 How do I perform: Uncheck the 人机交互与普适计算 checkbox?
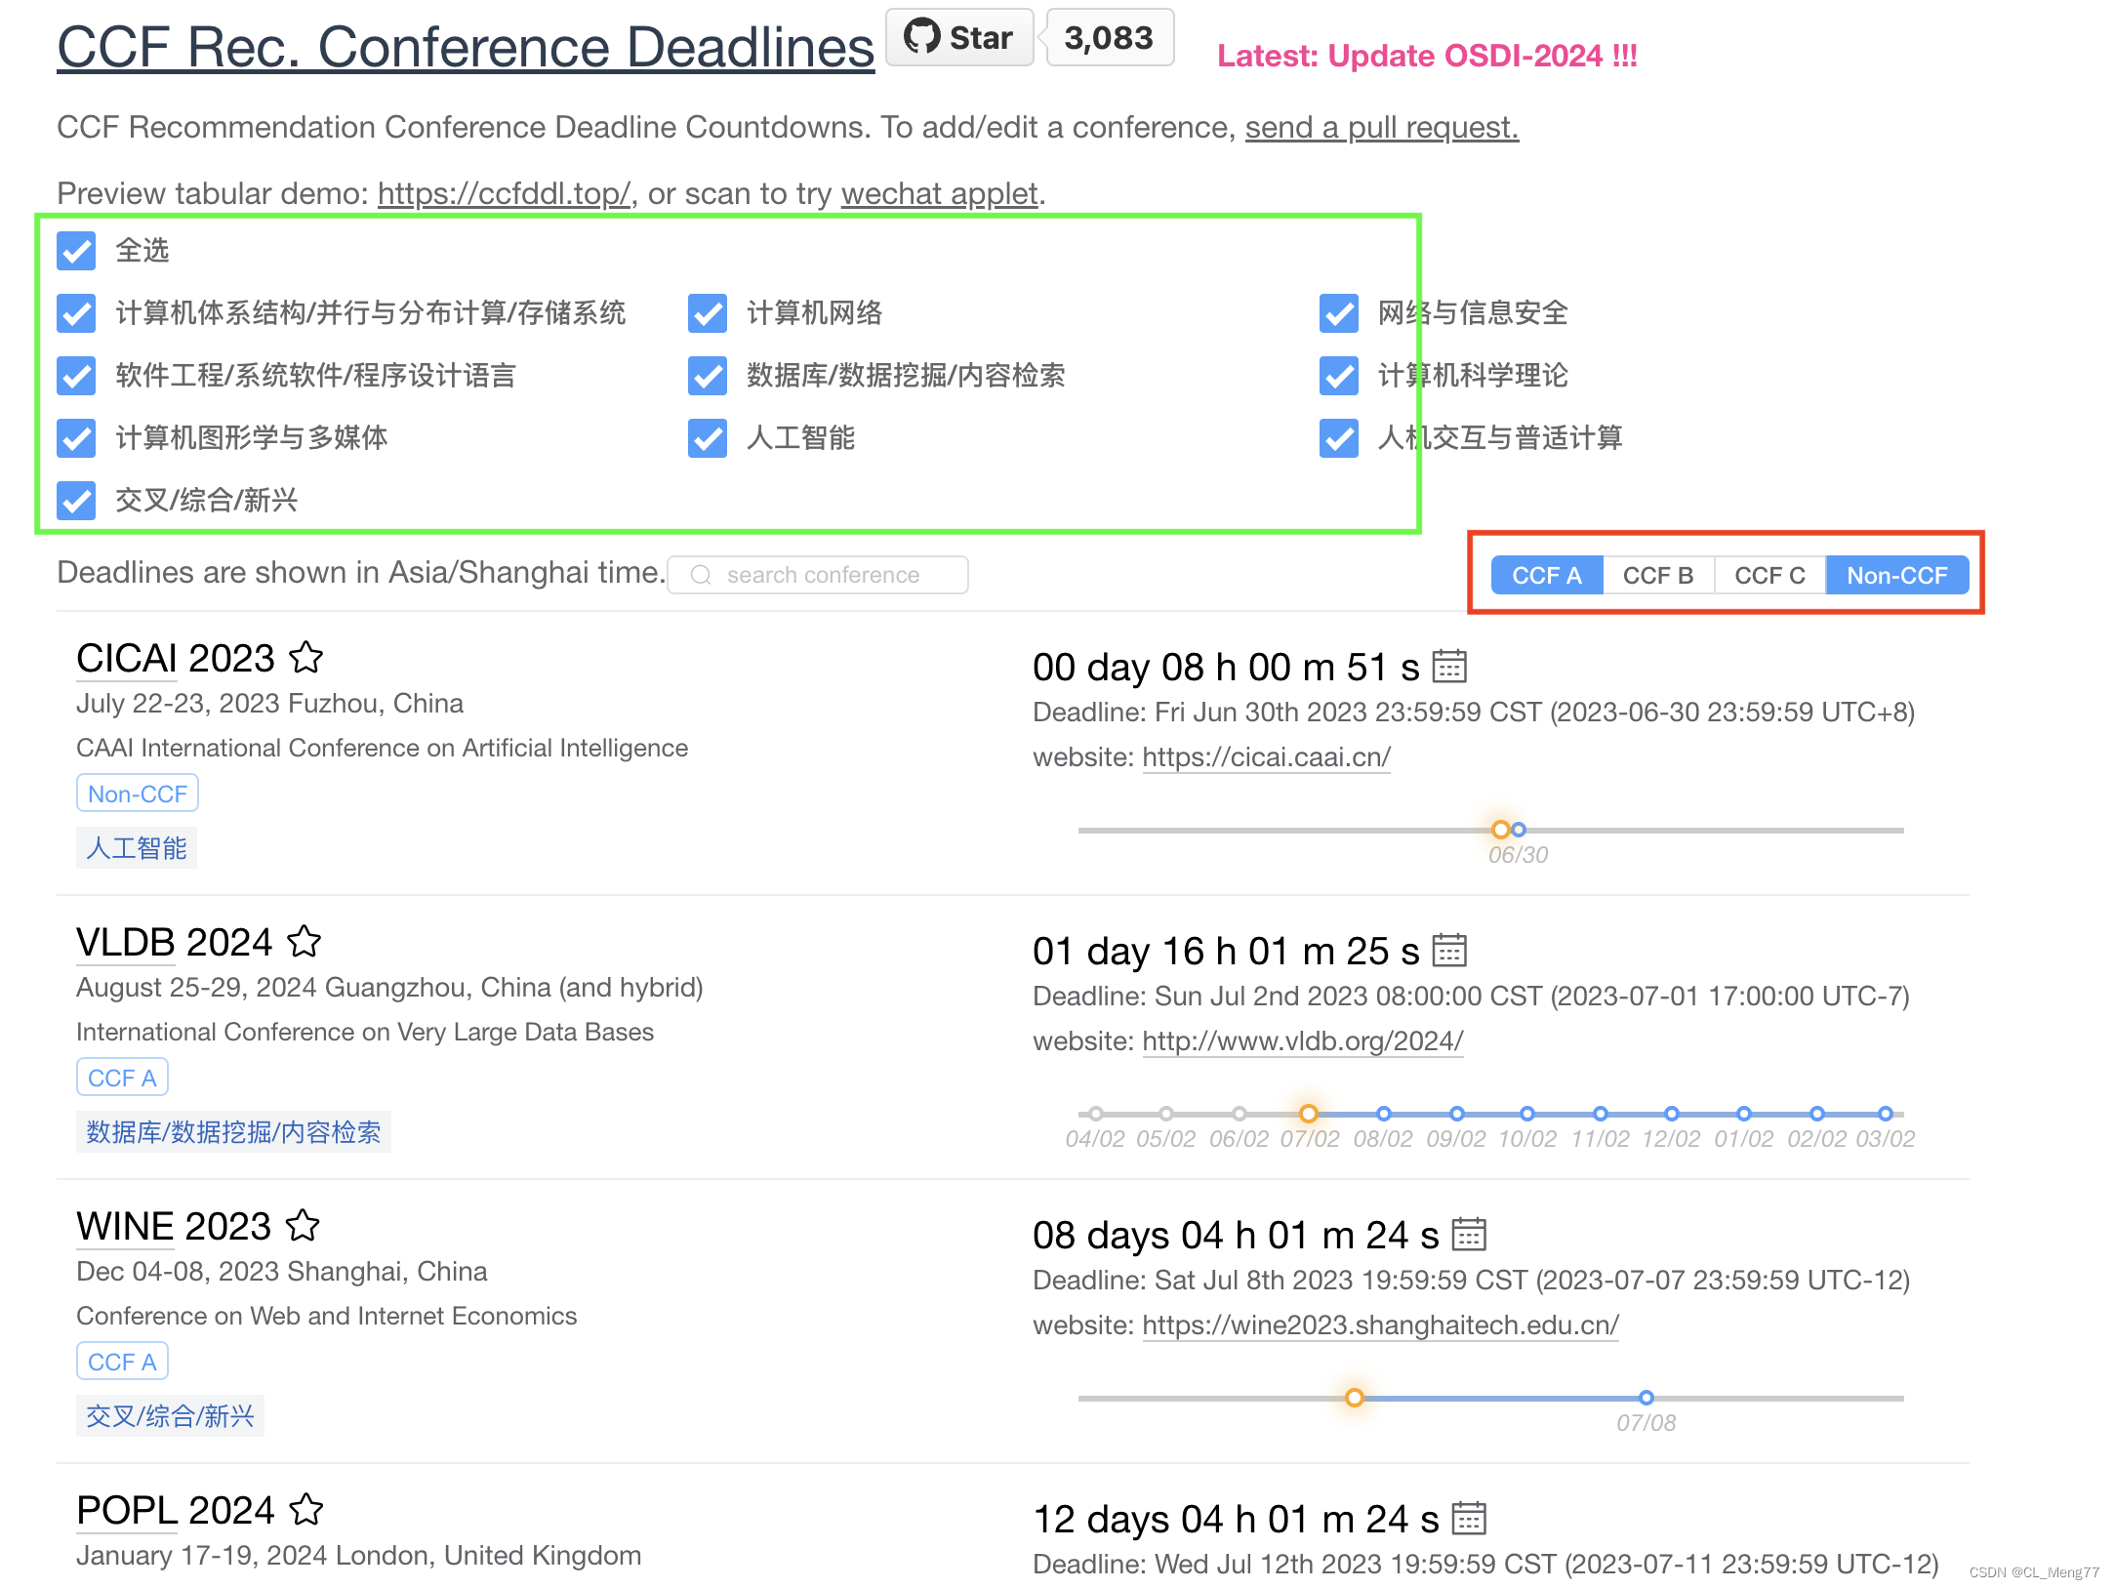1339,438
